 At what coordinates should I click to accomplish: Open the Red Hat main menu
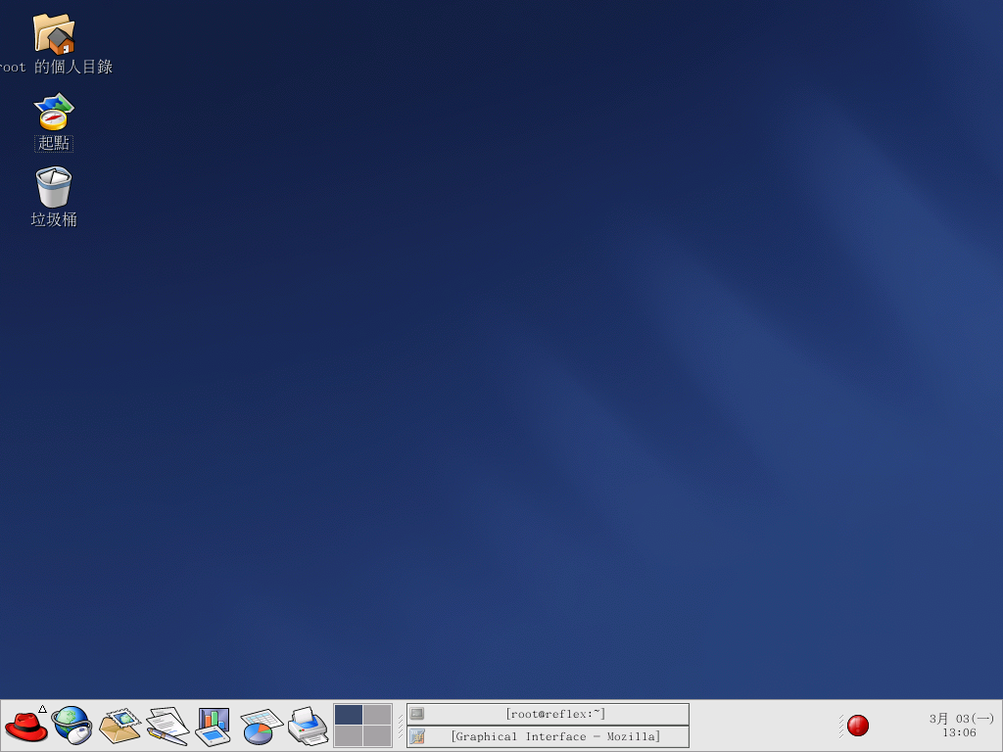click(26, 727)
